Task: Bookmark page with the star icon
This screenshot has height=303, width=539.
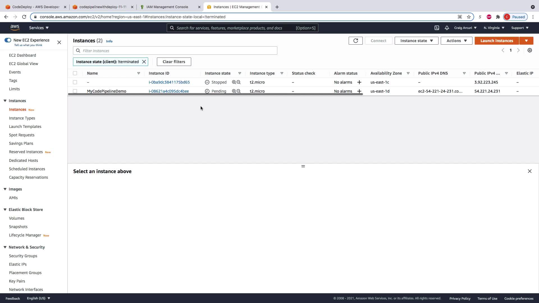Action: 469,17
